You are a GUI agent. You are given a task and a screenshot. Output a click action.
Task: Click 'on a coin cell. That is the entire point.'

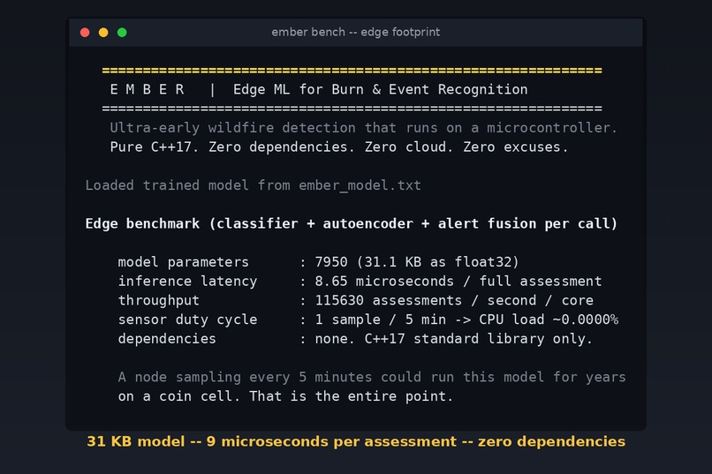click(x=285, y=396)
